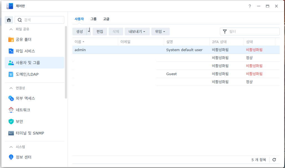Image resolution: width=285 pixels, height=168 pixels.
Task: Switch to the 그룹 tab
Action: point(93,19)
